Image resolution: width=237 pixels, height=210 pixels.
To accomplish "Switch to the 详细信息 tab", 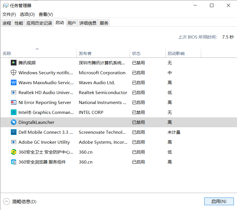I will [88, 23].
